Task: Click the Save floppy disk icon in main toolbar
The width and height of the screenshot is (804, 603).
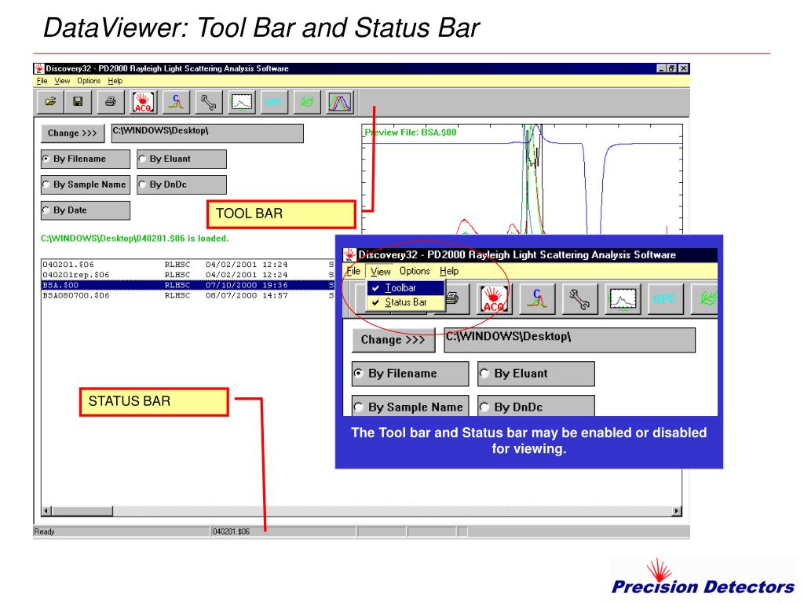Action: point(78,101)
